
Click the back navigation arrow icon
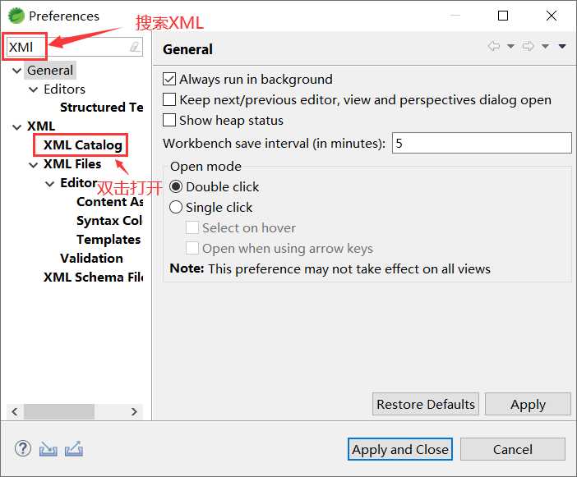(x=494, y=46)
